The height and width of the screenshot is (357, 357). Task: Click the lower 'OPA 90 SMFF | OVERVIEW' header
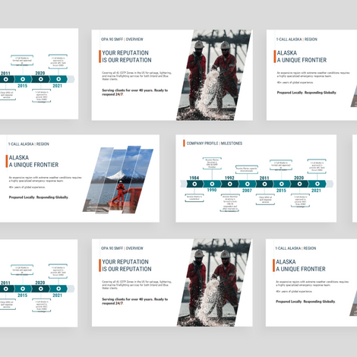[122, 248]
